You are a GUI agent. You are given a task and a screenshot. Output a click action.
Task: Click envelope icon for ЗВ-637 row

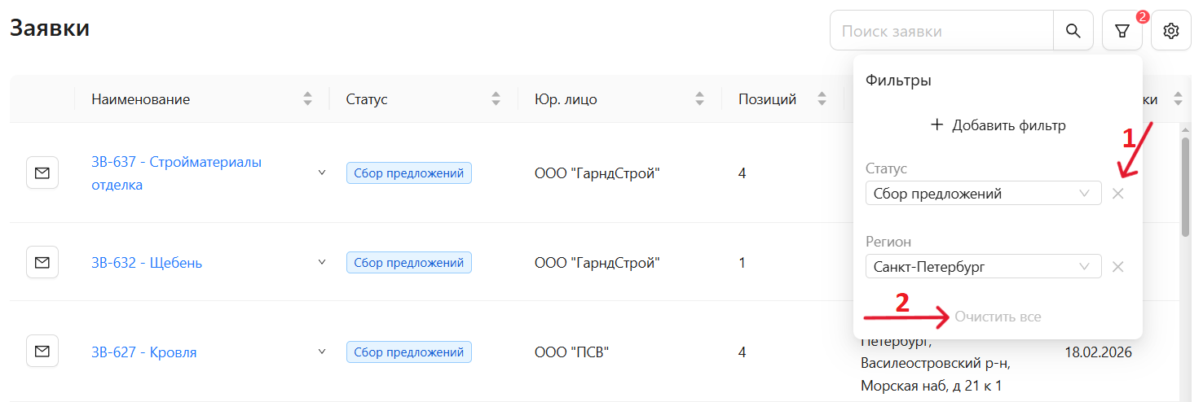(42, 173)
